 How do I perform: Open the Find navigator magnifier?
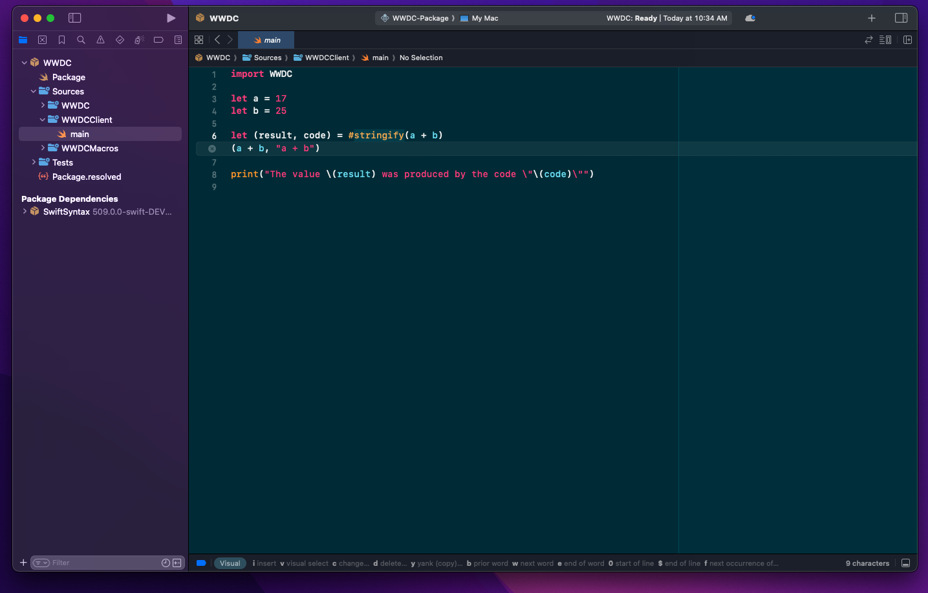coord(81,40)
